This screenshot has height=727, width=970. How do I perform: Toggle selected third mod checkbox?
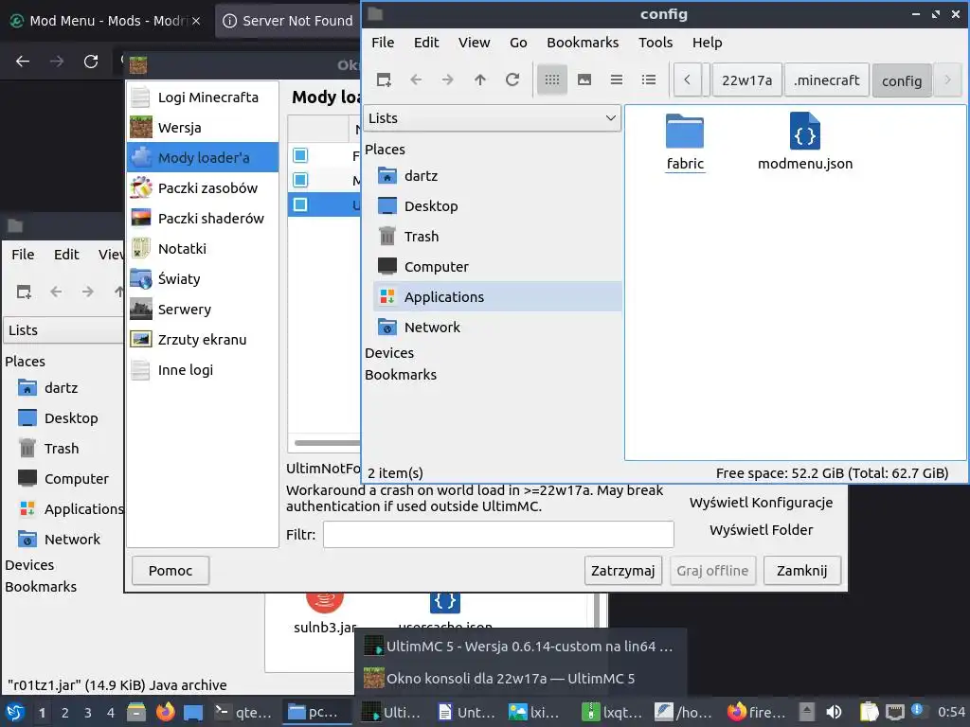click(x=300, y=204)
